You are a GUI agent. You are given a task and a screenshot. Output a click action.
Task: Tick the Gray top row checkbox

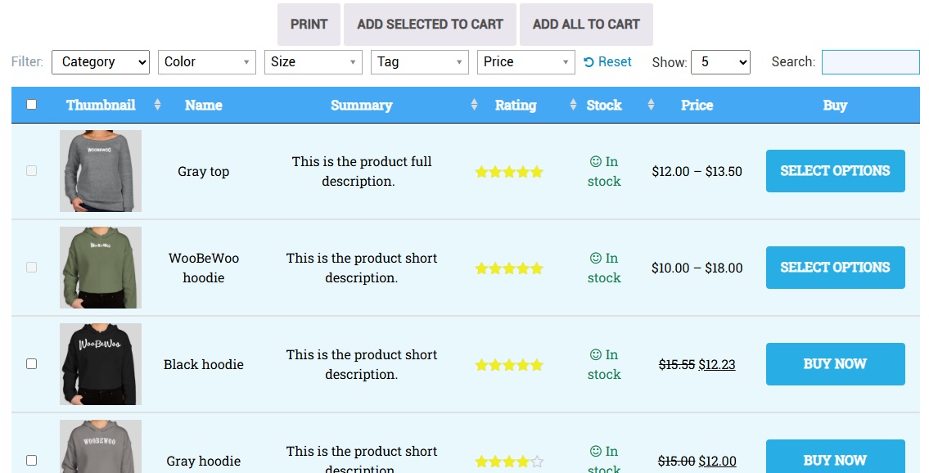[31, 170]
